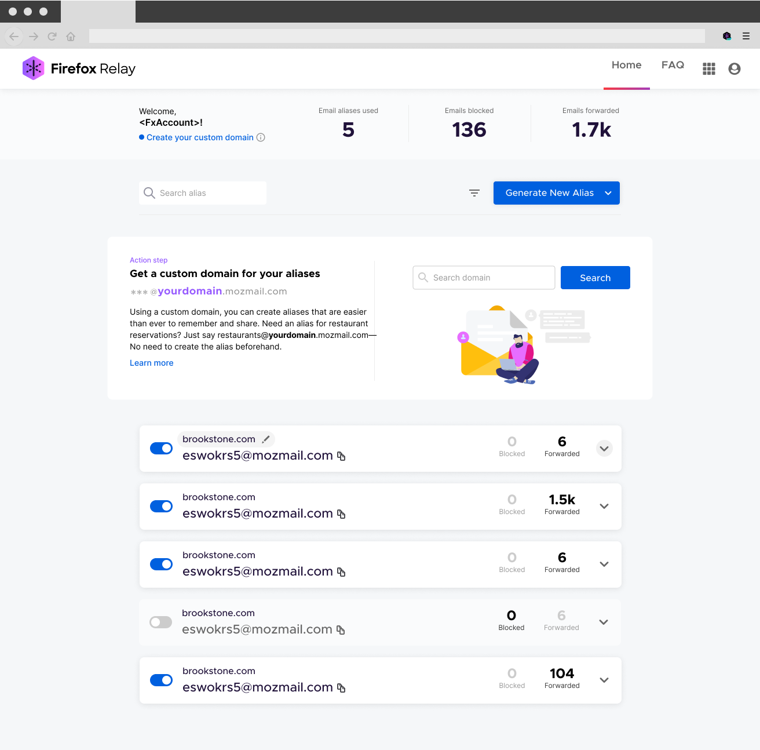Click the 5 email aliases used number

tap(348, 130)
